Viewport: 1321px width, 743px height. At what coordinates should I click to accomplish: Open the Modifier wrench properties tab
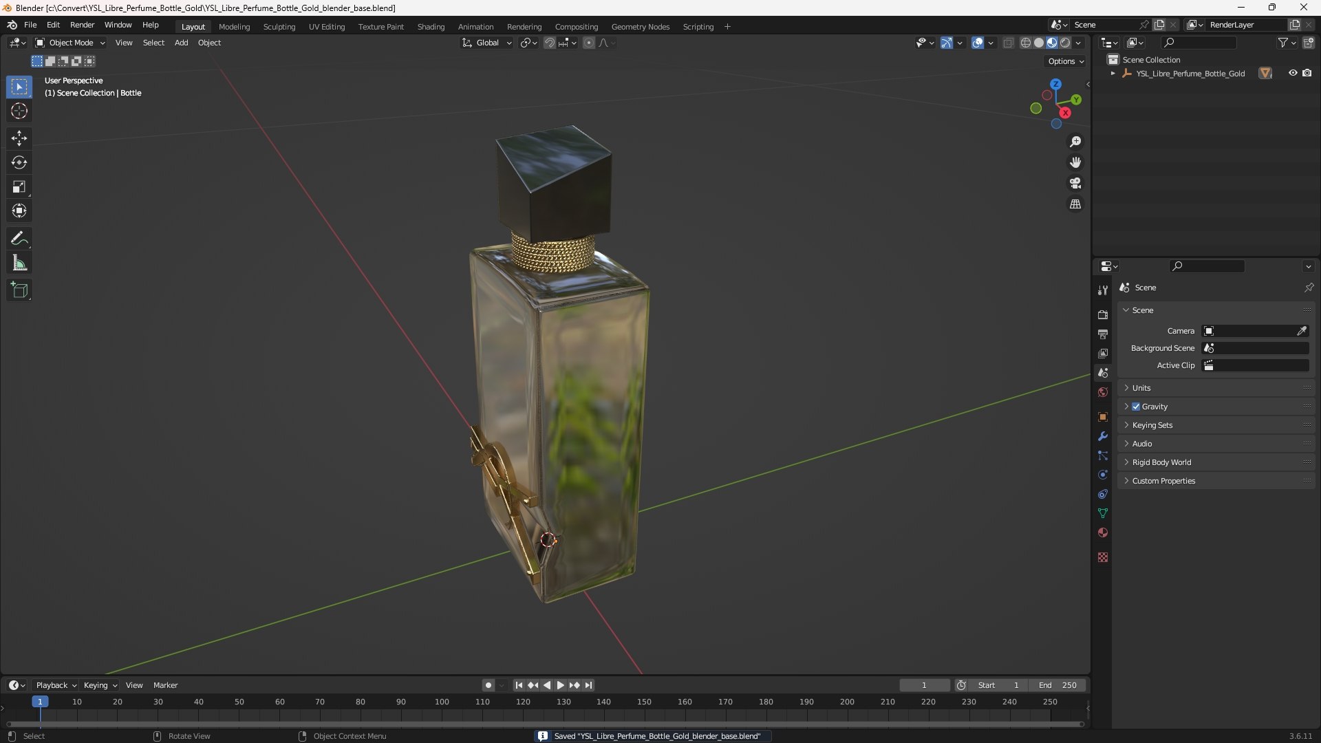pyautogui.click(x=1103, y=436)
